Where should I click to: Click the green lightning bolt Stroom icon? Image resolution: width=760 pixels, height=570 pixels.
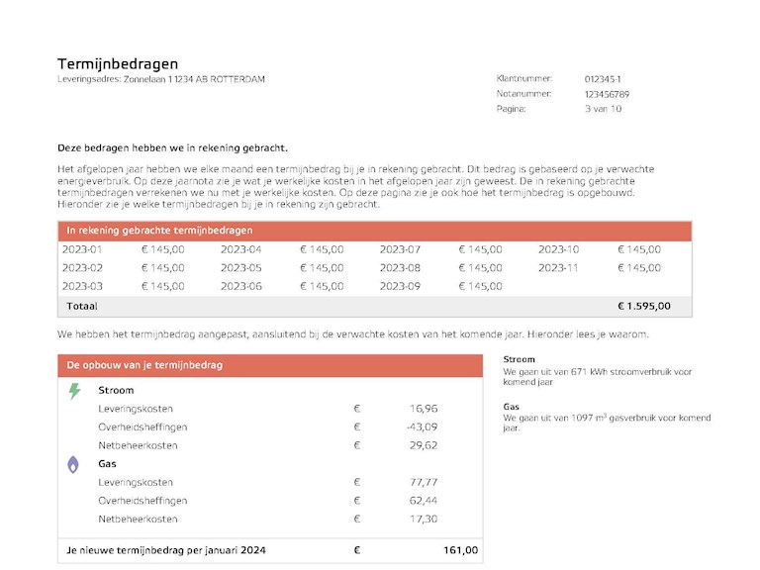point(74,391)
